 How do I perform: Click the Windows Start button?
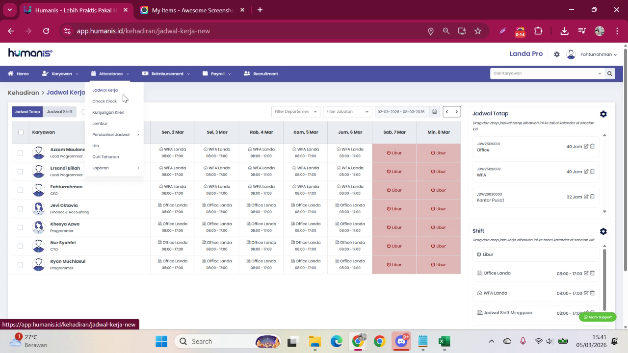[161, 341]
